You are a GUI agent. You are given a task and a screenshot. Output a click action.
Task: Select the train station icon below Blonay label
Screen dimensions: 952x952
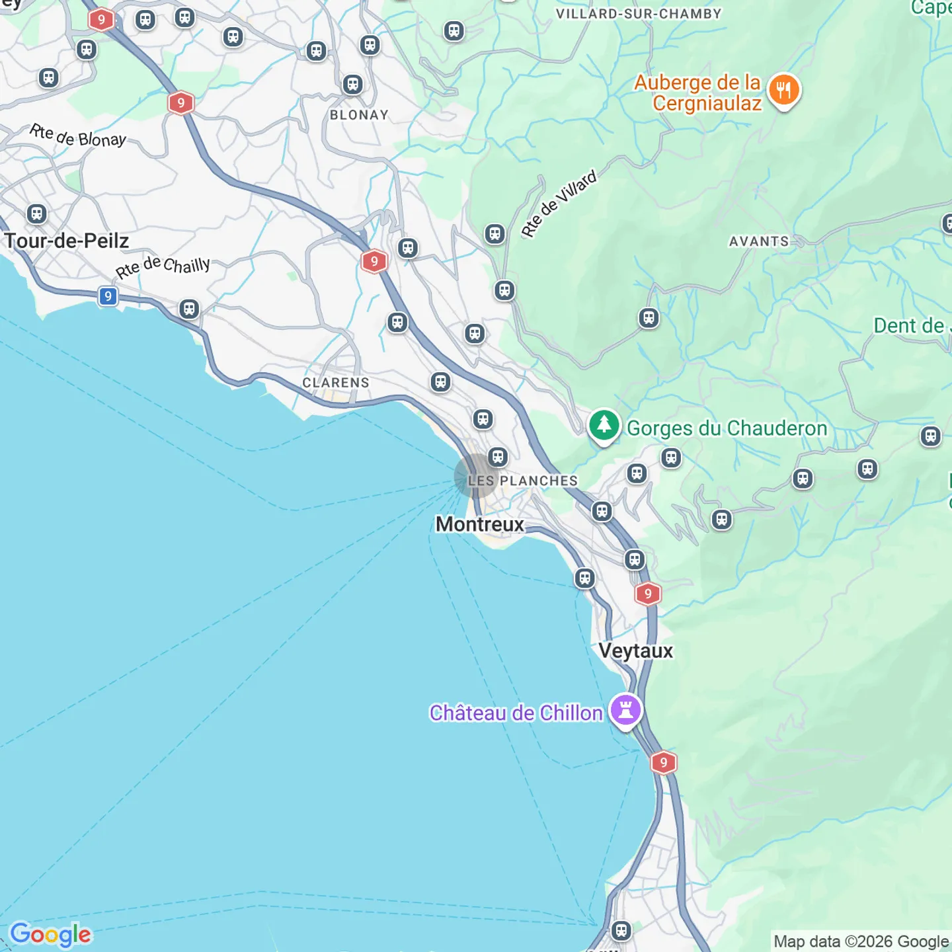[x=353, y=85]
